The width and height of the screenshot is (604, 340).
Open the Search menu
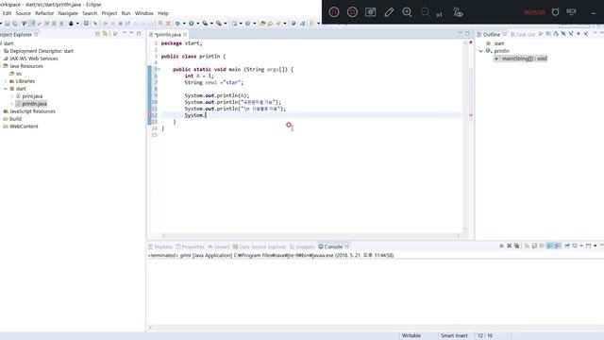click(90, 13)
